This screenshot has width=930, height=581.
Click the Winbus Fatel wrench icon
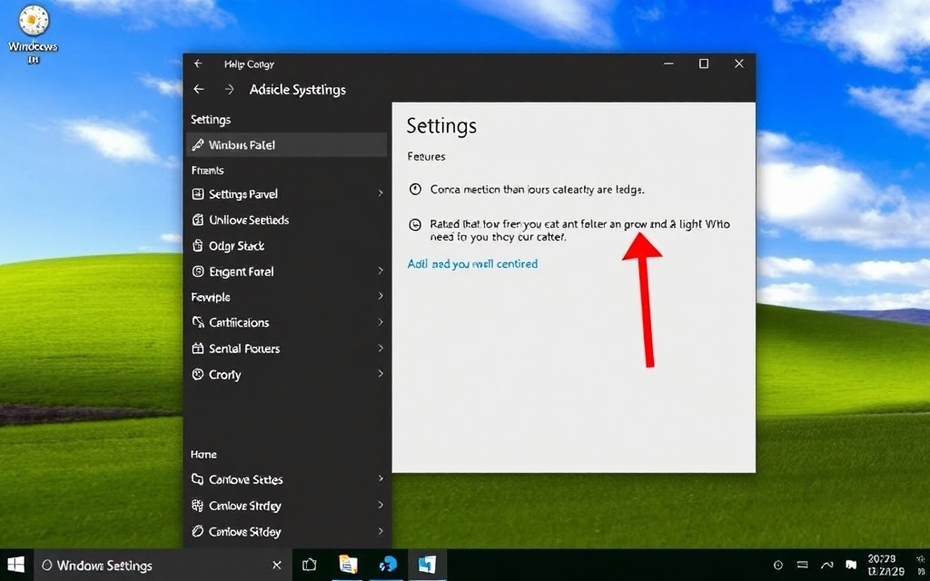pyautogui.click(x=197, y=144)
